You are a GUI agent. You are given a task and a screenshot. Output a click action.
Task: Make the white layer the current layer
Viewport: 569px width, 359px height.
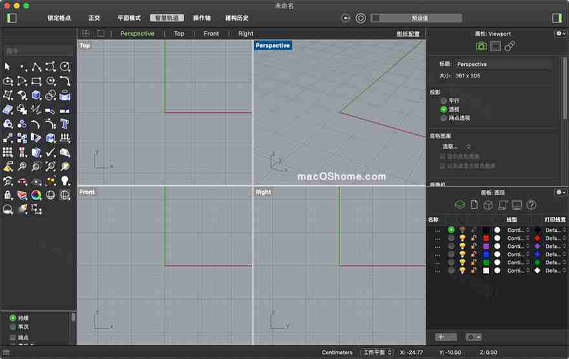[x=451, y=271]
